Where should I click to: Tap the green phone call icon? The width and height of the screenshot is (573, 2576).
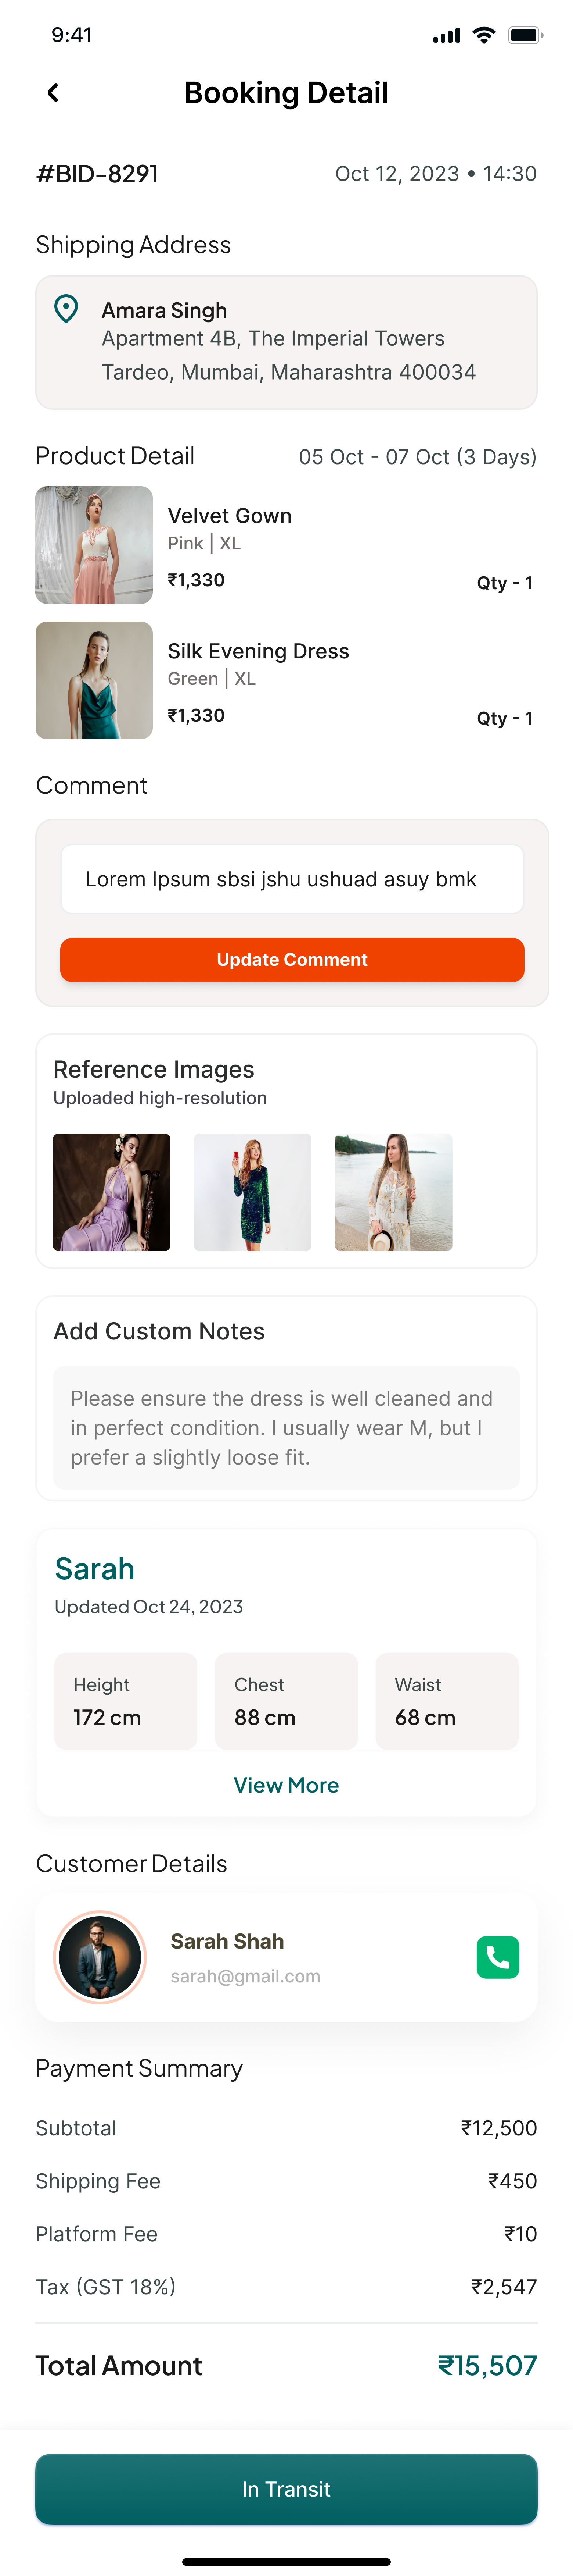(497, 1957)
